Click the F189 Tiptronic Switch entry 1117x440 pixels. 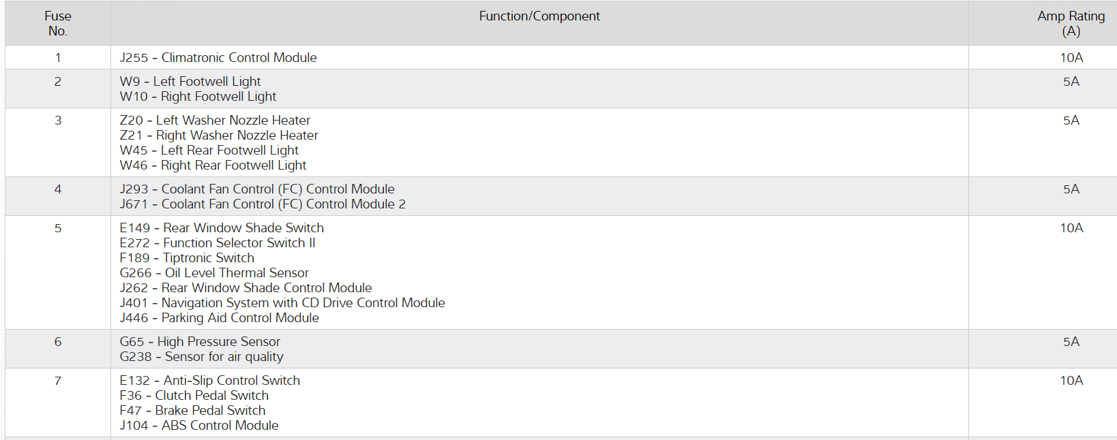click(187, 258)
